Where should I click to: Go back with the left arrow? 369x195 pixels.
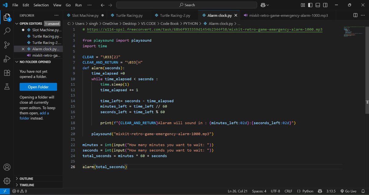103,5
